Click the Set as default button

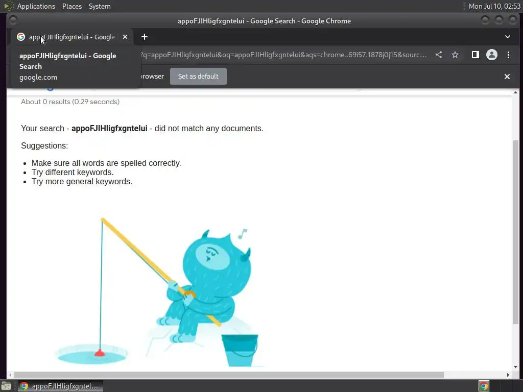(198, 77)
